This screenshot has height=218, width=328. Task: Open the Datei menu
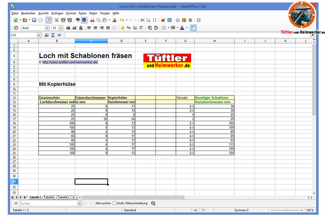tap(15, 13)
